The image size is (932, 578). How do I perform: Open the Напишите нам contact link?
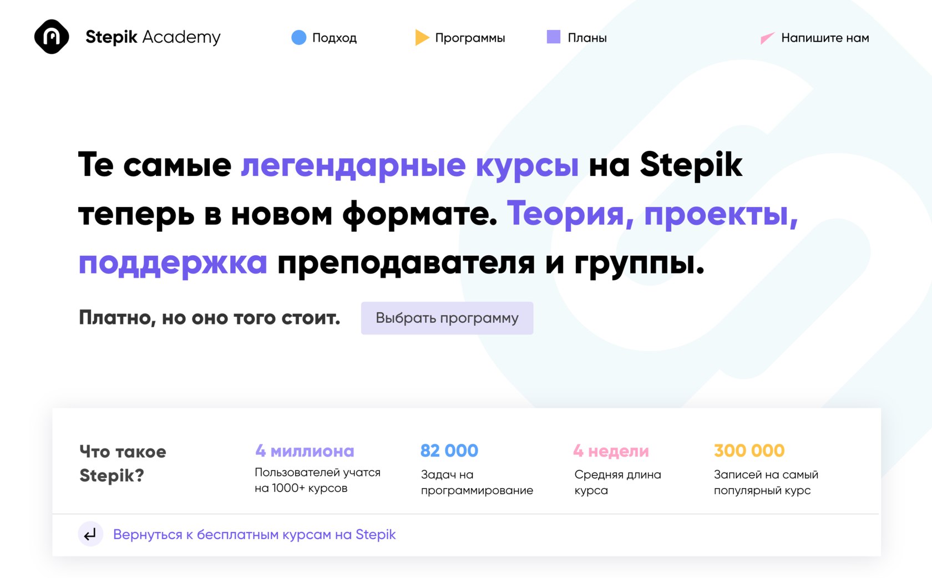click(825, 38)
